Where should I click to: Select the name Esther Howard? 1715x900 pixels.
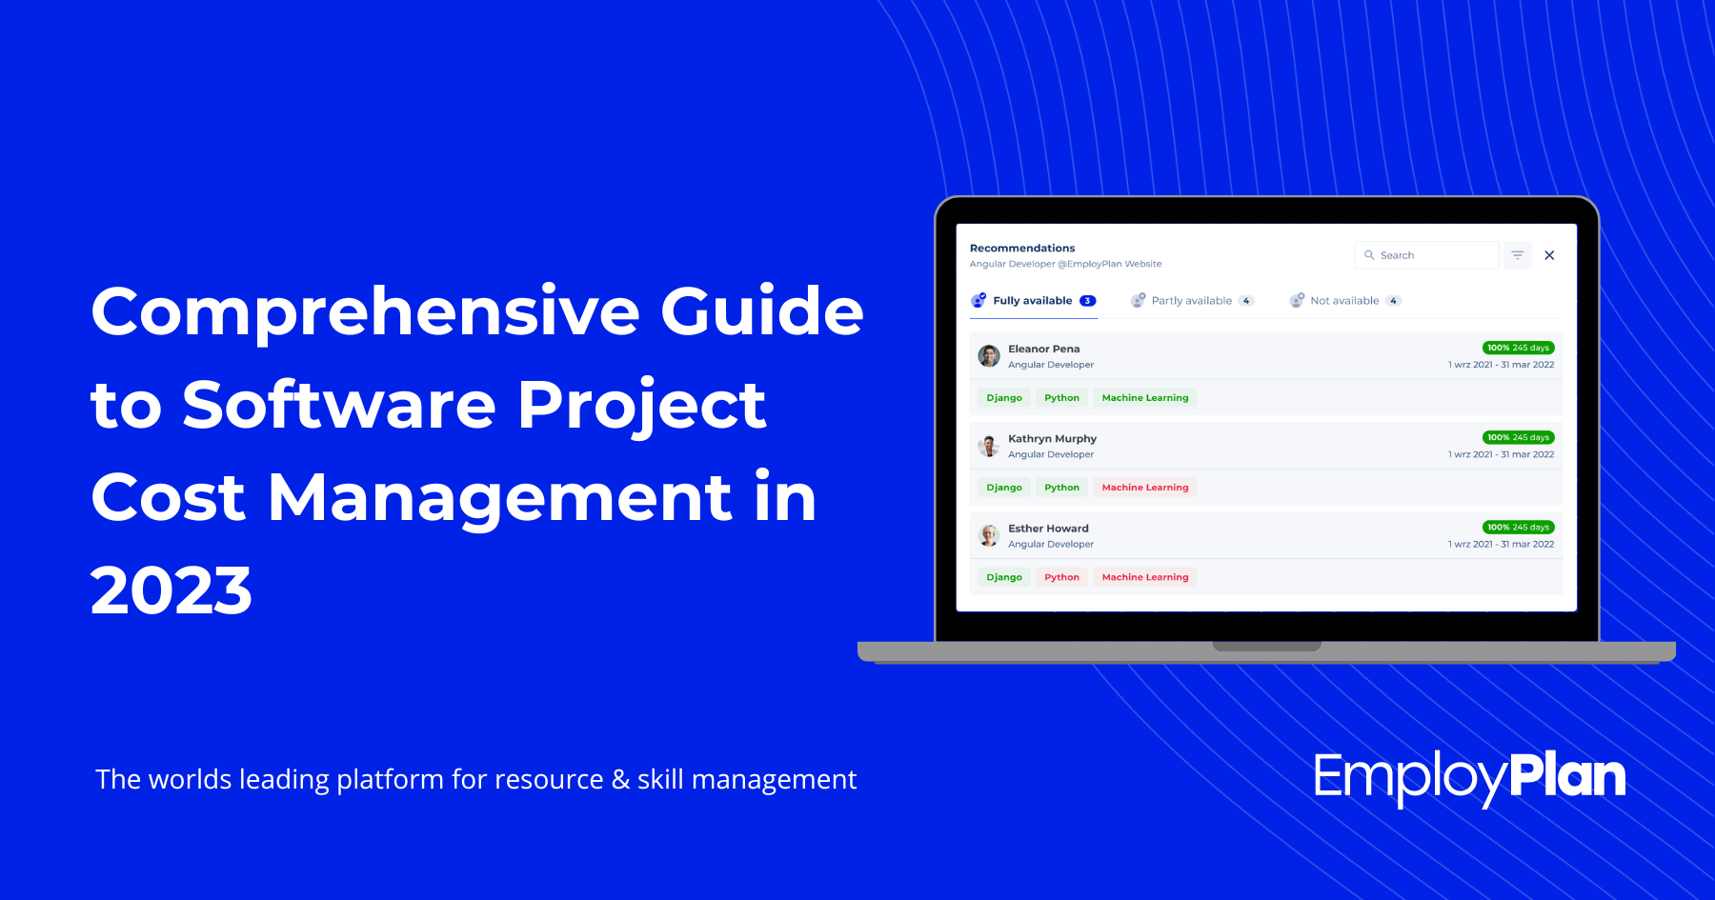click(x=1048, y=529)
